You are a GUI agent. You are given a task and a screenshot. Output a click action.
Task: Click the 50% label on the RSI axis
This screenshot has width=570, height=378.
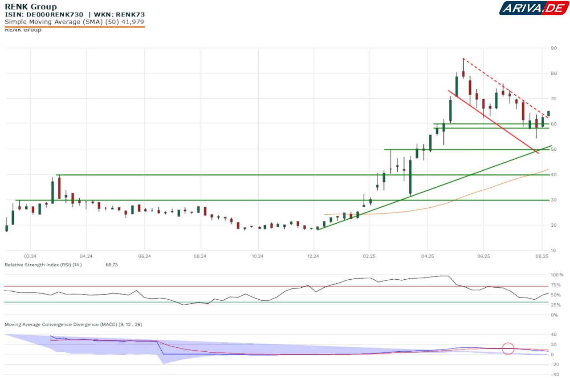556,295
